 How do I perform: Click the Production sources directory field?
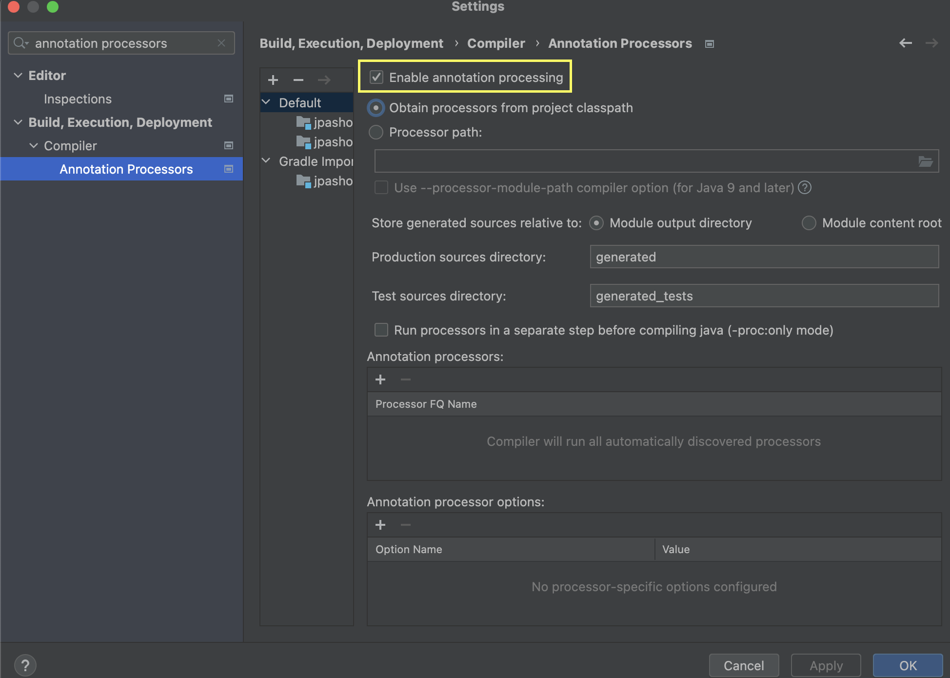click(764, 257)
